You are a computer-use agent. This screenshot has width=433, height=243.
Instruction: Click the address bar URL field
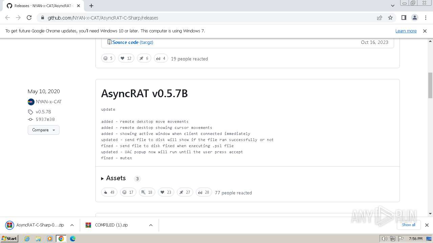point(210,18)
